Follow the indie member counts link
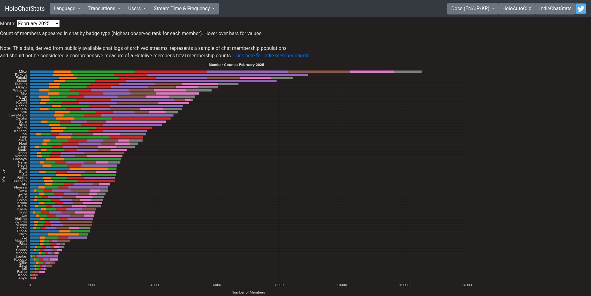591x296 pixels. pyautogui.click(x=272, y=56)
